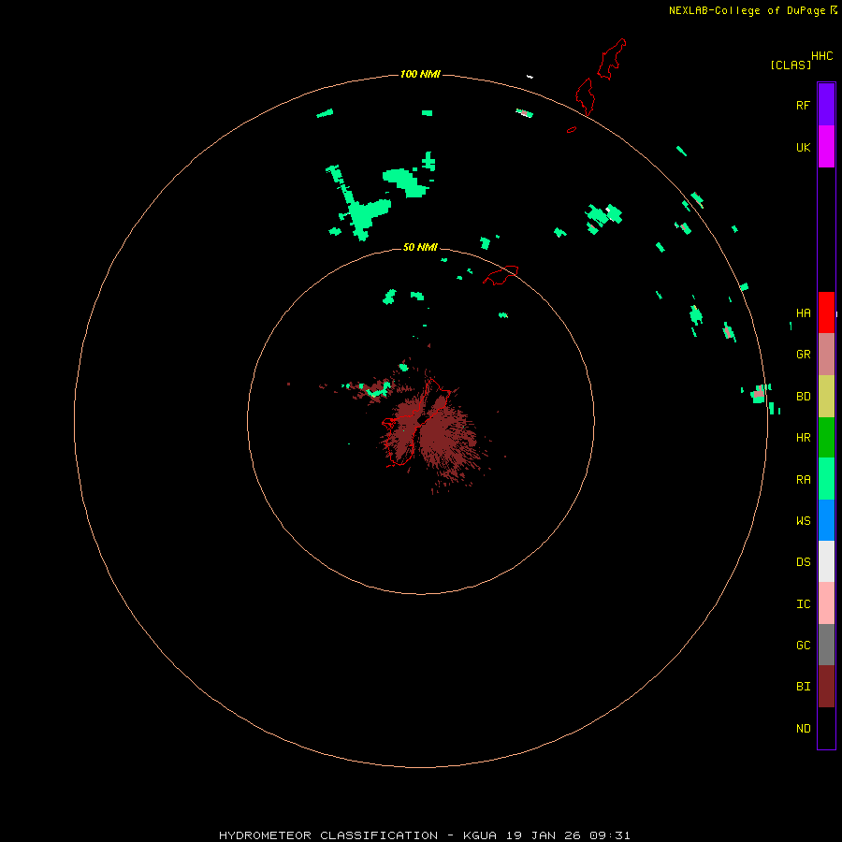Click the HHC product label
The image size is (842, 842).
(822, 56)
